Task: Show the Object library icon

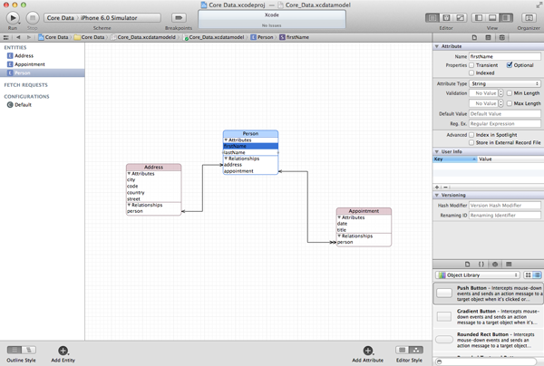Action: [x=495, y=265]
